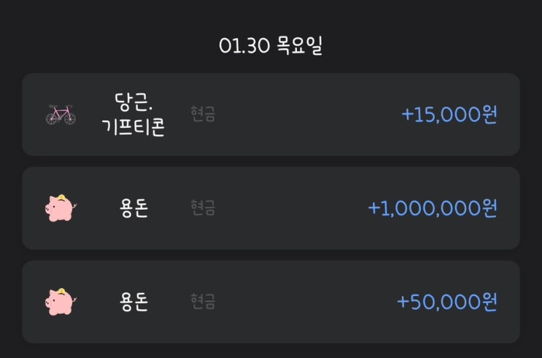542x358 pixels.
Task: Click the +15,000원 income amount
Action: pos(449,115)
